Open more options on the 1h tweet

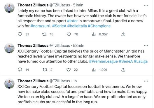[x=146, y=81]
